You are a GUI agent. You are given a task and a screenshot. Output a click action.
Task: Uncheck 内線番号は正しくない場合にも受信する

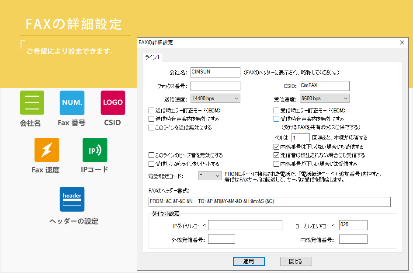point(276,147)
